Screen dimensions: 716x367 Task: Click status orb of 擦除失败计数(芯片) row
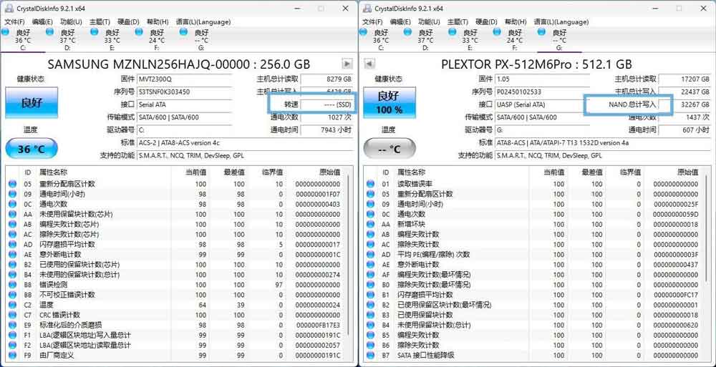pos(13,234)
